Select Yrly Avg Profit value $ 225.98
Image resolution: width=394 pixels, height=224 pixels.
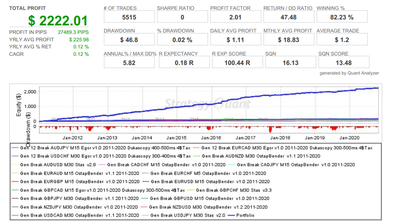pyautogui.click(x=79, y=40)
